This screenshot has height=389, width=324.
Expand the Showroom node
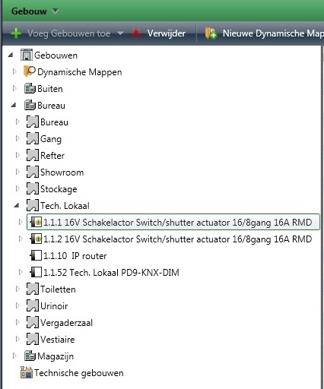pyautogui.click(x=17, y=172)
